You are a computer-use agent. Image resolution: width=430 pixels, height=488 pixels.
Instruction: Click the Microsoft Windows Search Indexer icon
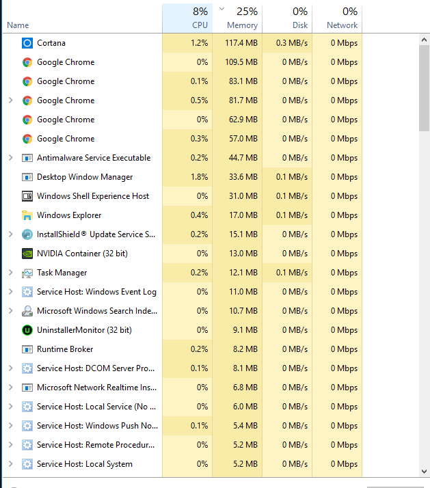pyautogui.click(x=27, y=311)
